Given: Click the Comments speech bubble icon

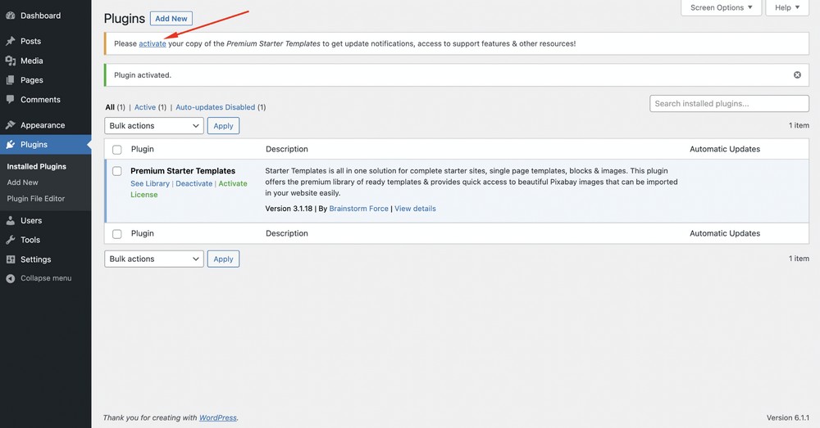Looking at the screenshot, I should click(x=10, y=99).
